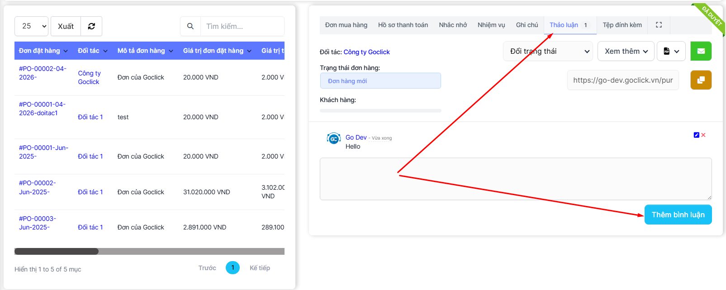Open the Công ty Goclick partner link

click(366, 52)
